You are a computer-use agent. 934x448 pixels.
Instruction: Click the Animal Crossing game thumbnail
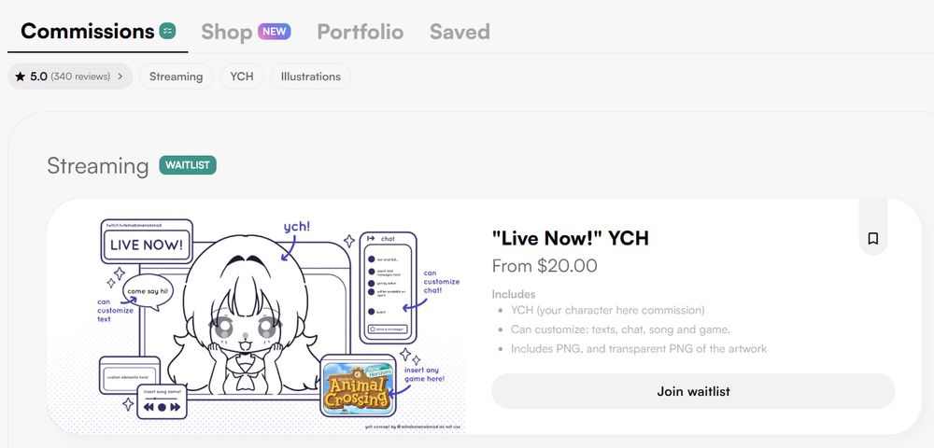[358, 385]
